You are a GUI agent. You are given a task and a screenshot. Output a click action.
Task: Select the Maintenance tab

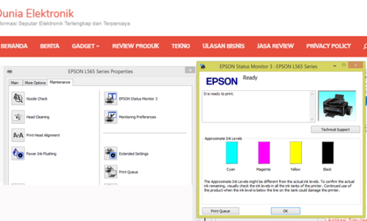point(60,82)
